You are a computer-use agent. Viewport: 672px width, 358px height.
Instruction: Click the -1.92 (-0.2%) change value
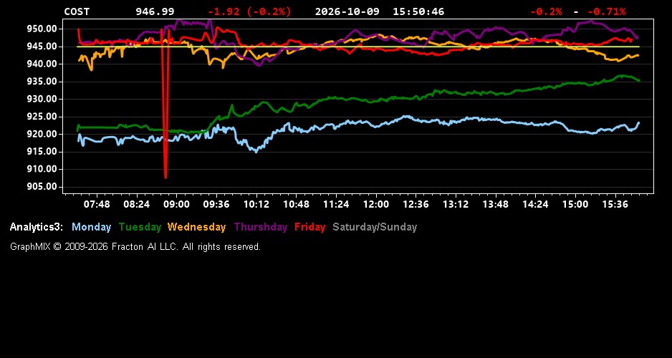pos(249,11)
